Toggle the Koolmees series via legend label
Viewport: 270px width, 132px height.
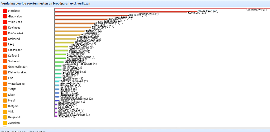(14, 28)
